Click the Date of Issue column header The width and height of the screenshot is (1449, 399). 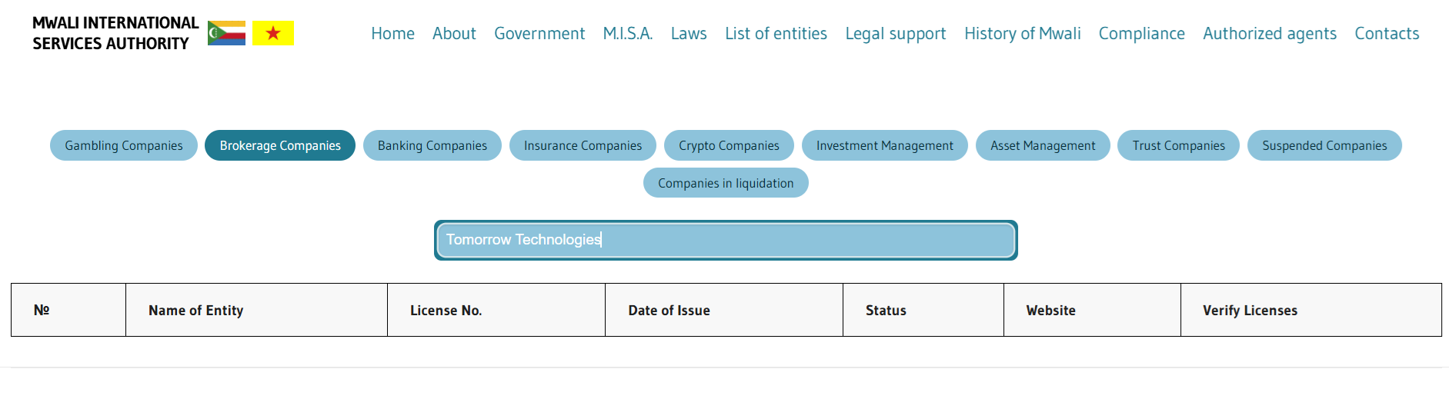point(724,310)
